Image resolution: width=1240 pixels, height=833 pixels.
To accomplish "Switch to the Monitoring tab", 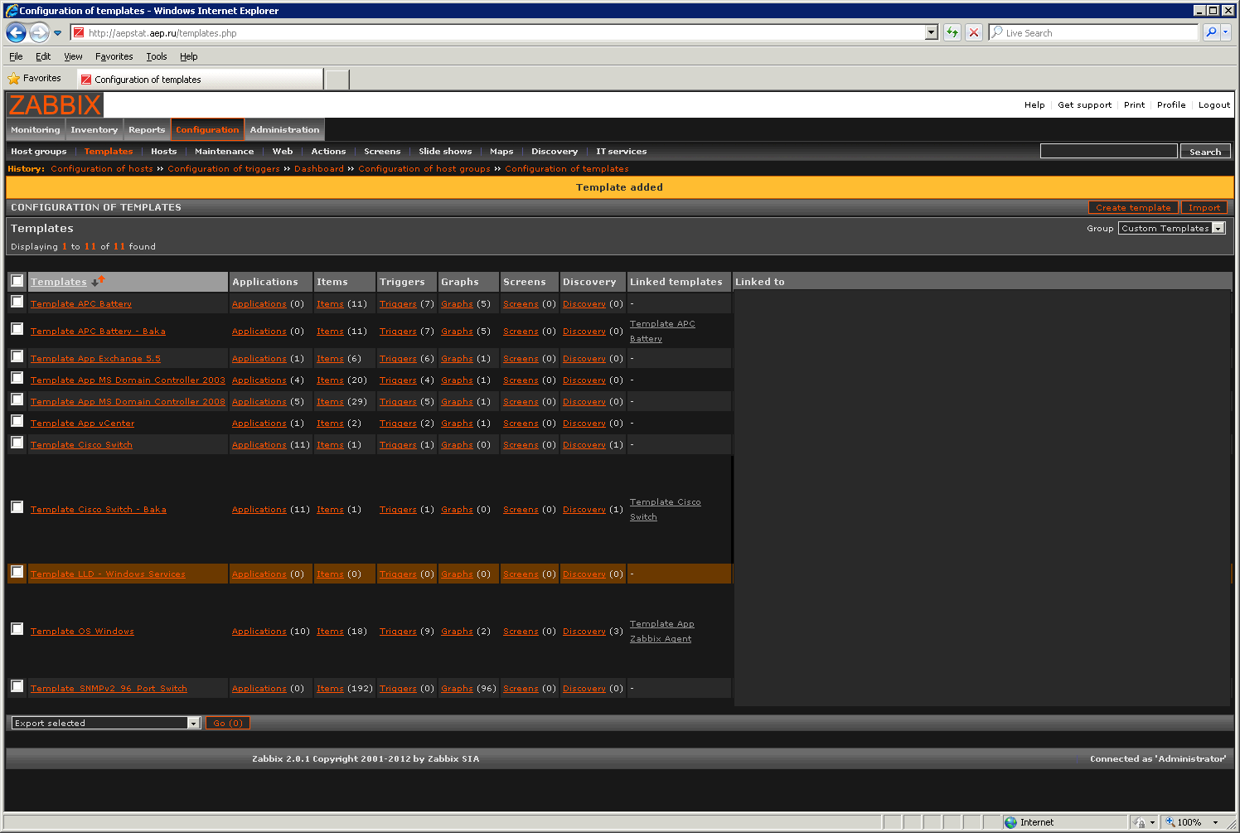I will [36, 130].
